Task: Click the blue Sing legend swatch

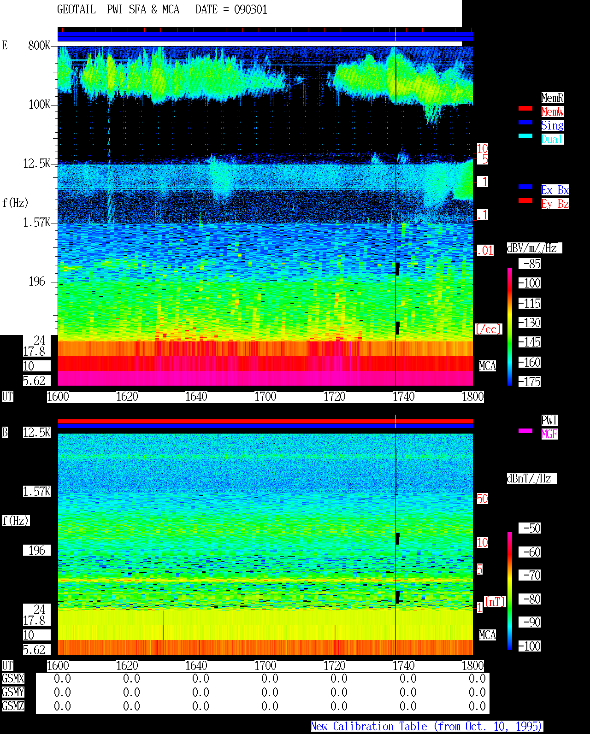Action: (x=525, y=122)
